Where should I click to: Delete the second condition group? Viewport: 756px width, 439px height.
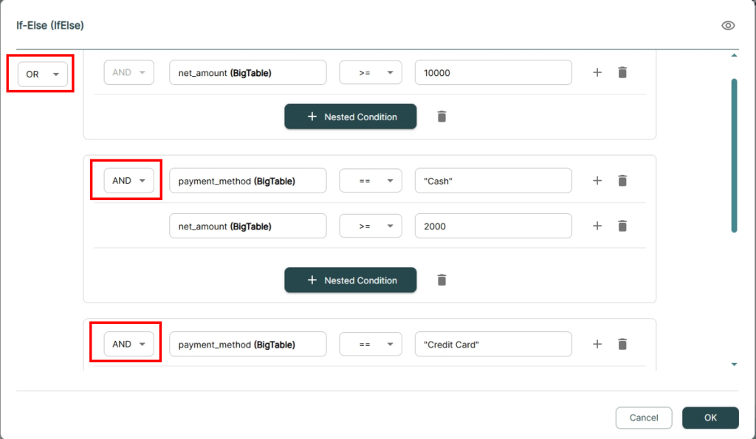441,280
